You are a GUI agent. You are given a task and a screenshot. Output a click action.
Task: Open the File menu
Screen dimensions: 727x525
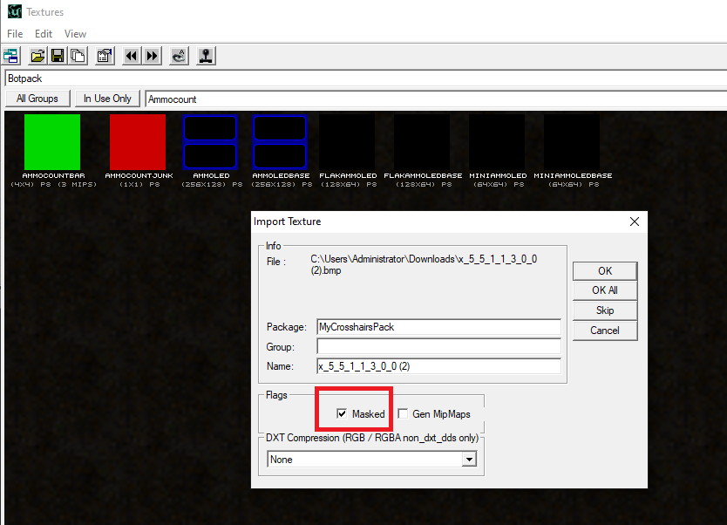[15, 34]
